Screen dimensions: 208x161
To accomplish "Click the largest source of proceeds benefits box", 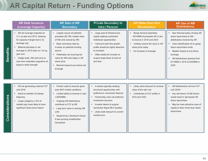I will [x=69, y=54].
